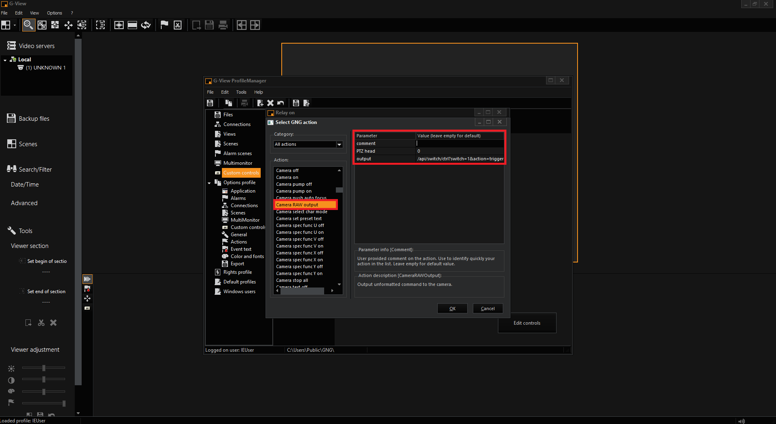Viewport: 776px width, 424px height.
Task: Click the comment value input field
Action: click(460, 143)
